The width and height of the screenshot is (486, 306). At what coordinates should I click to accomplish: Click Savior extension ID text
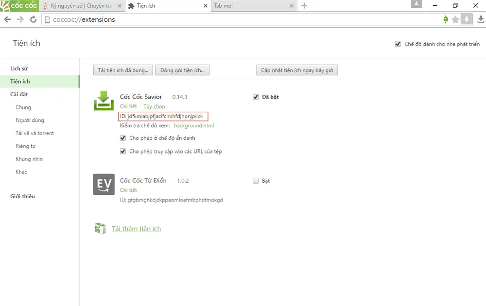(x=161, y=116)
